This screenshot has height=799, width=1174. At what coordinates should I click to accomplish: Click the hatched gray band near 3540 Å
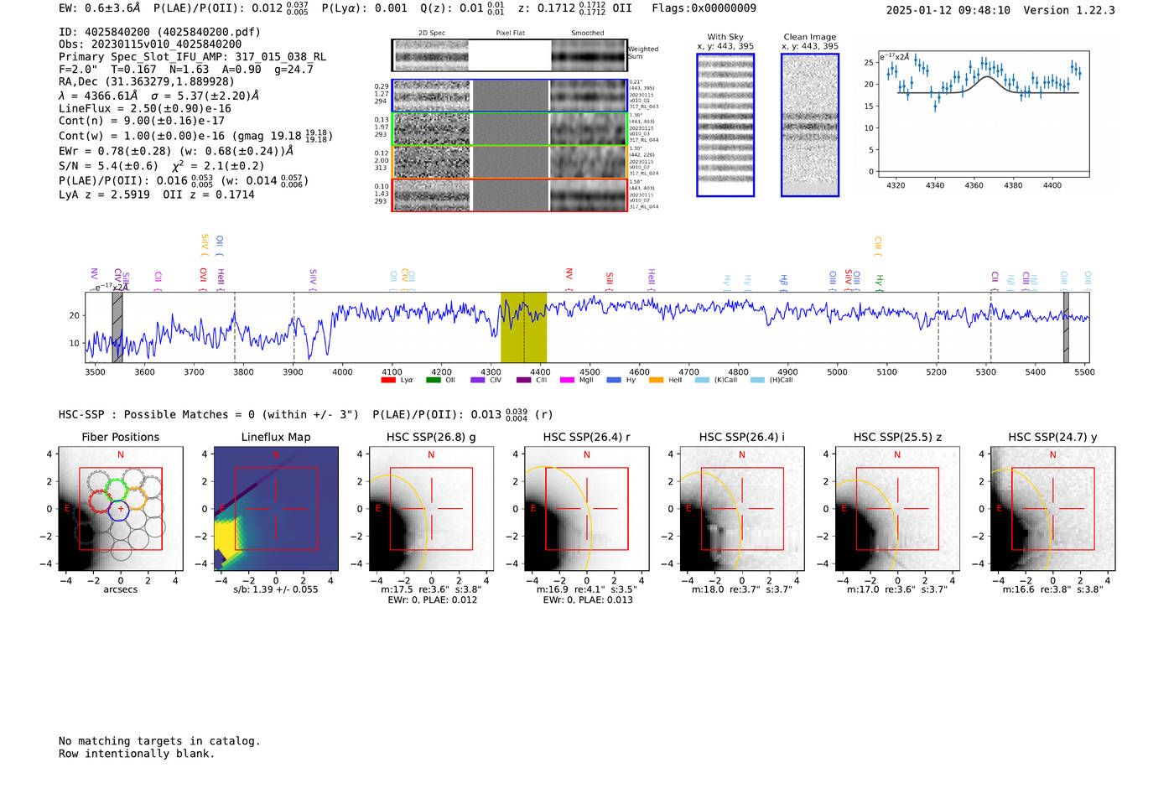[117, 327]
